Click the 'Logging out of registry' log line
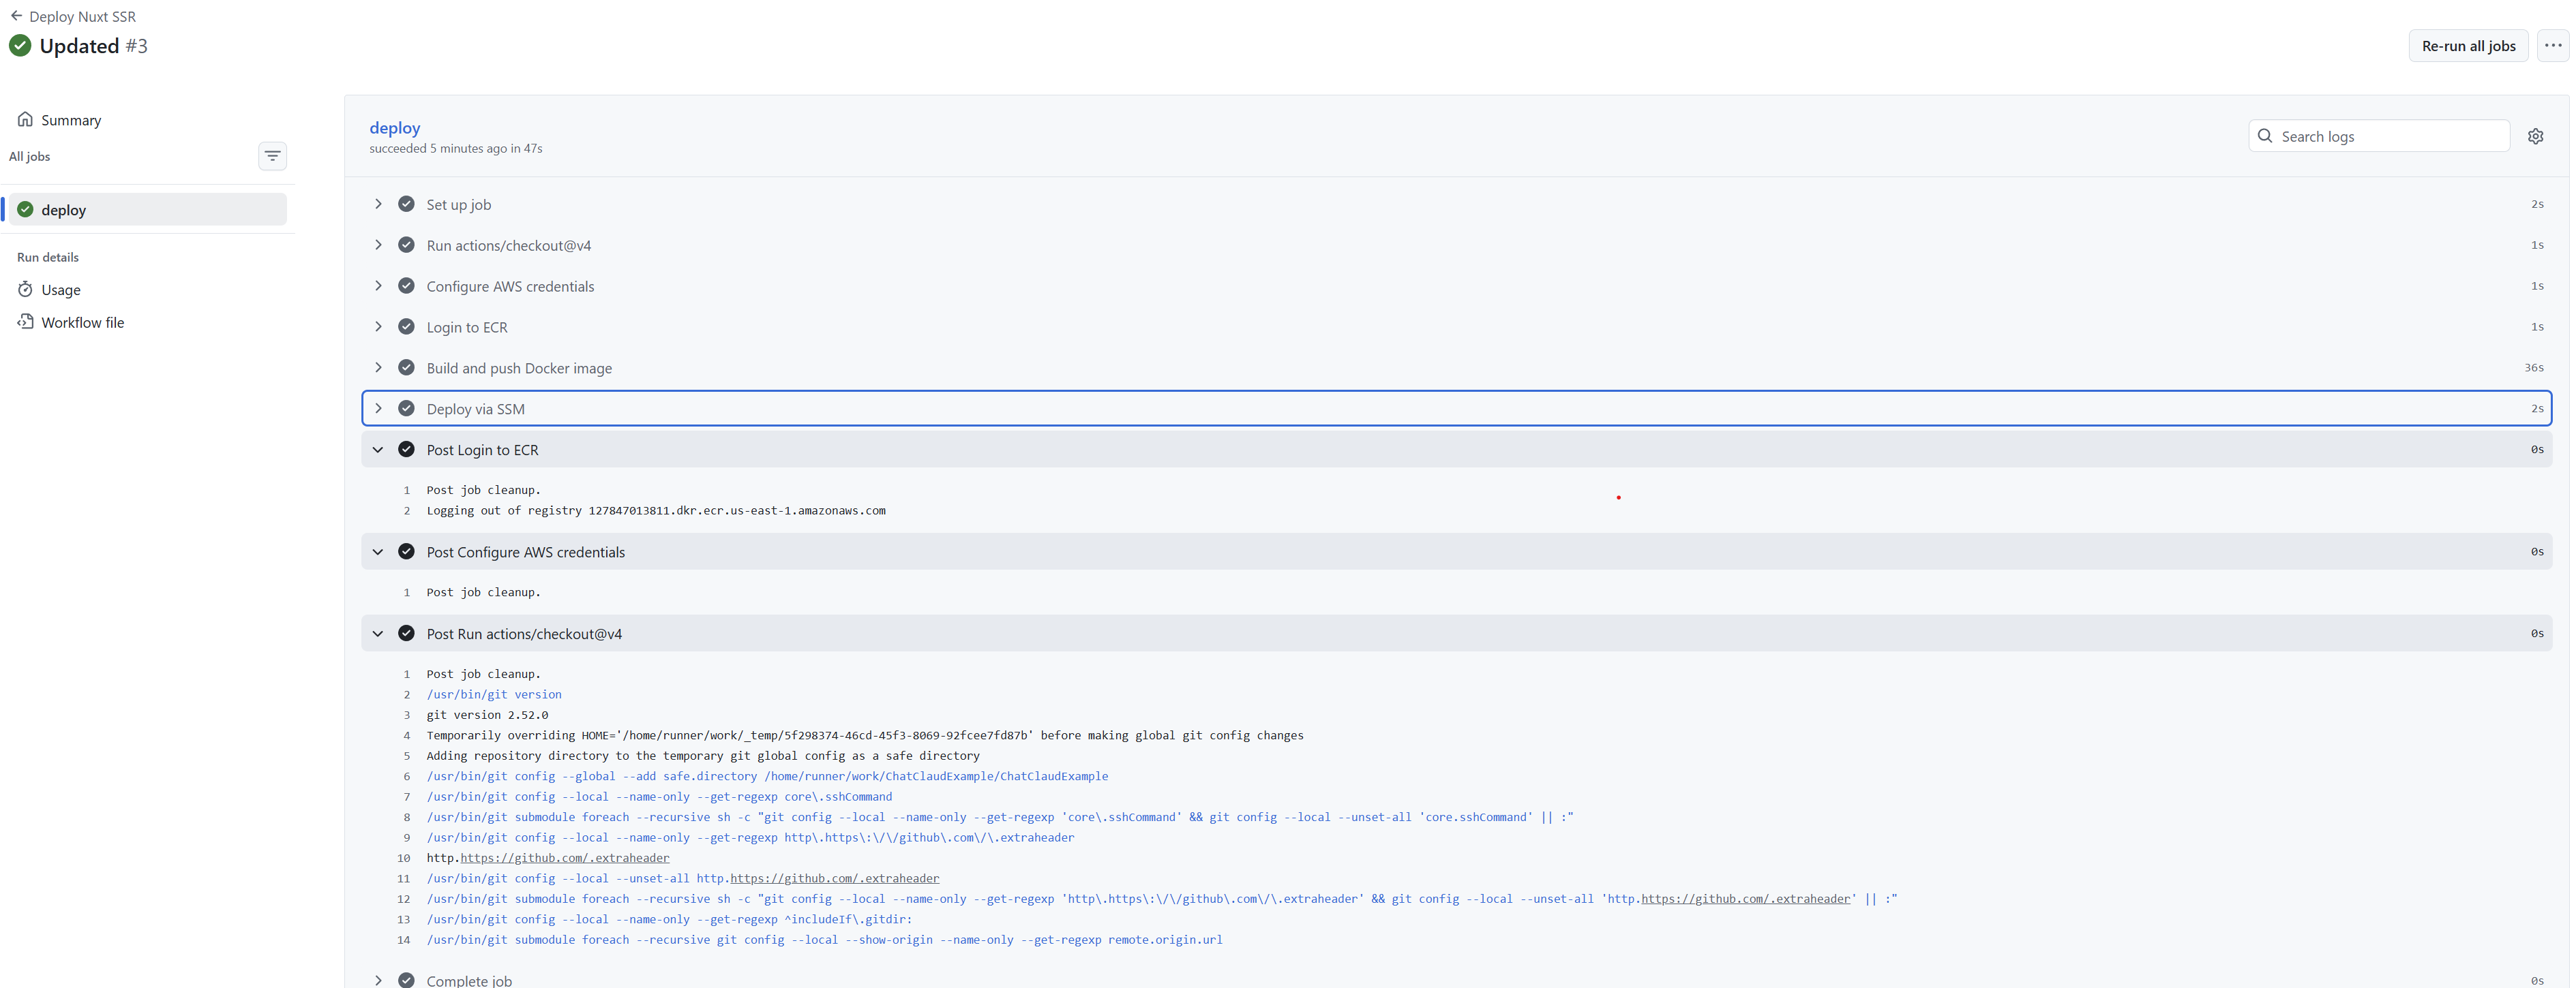 656,510
